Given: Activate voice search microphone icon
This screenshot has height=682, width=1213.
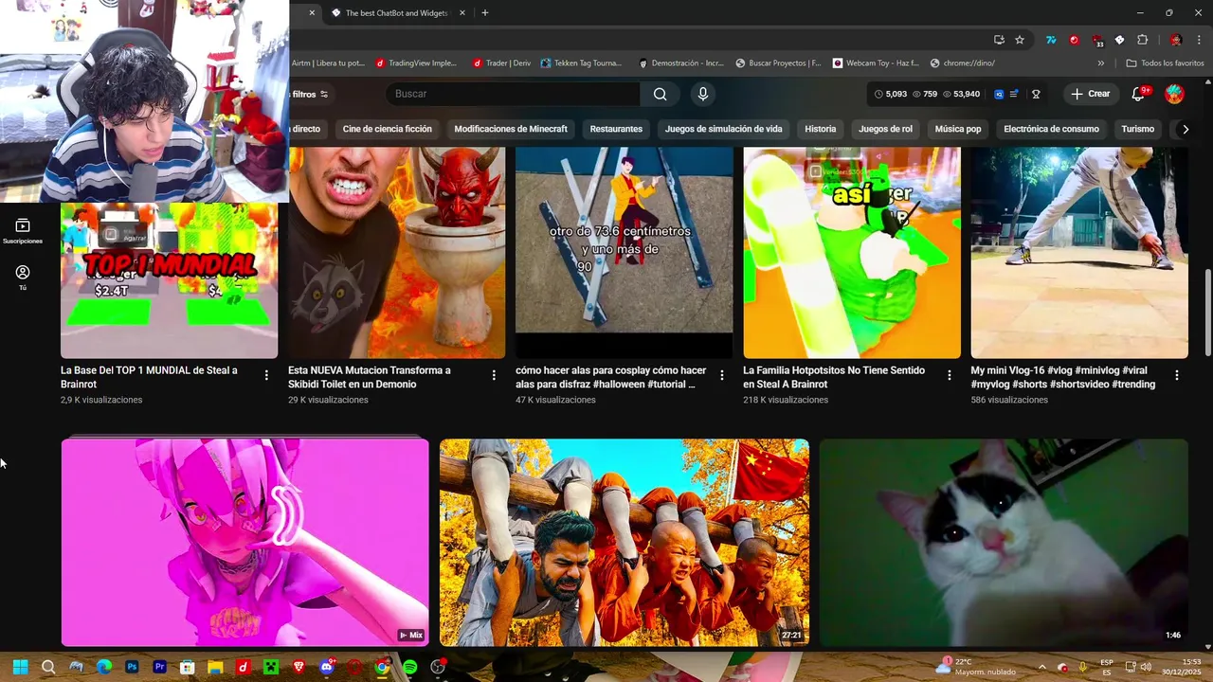Looking at the screenshot, I should 702,94.
